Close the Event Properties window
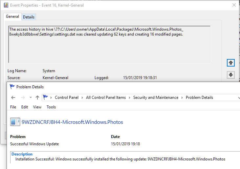 tap(234, 5)
